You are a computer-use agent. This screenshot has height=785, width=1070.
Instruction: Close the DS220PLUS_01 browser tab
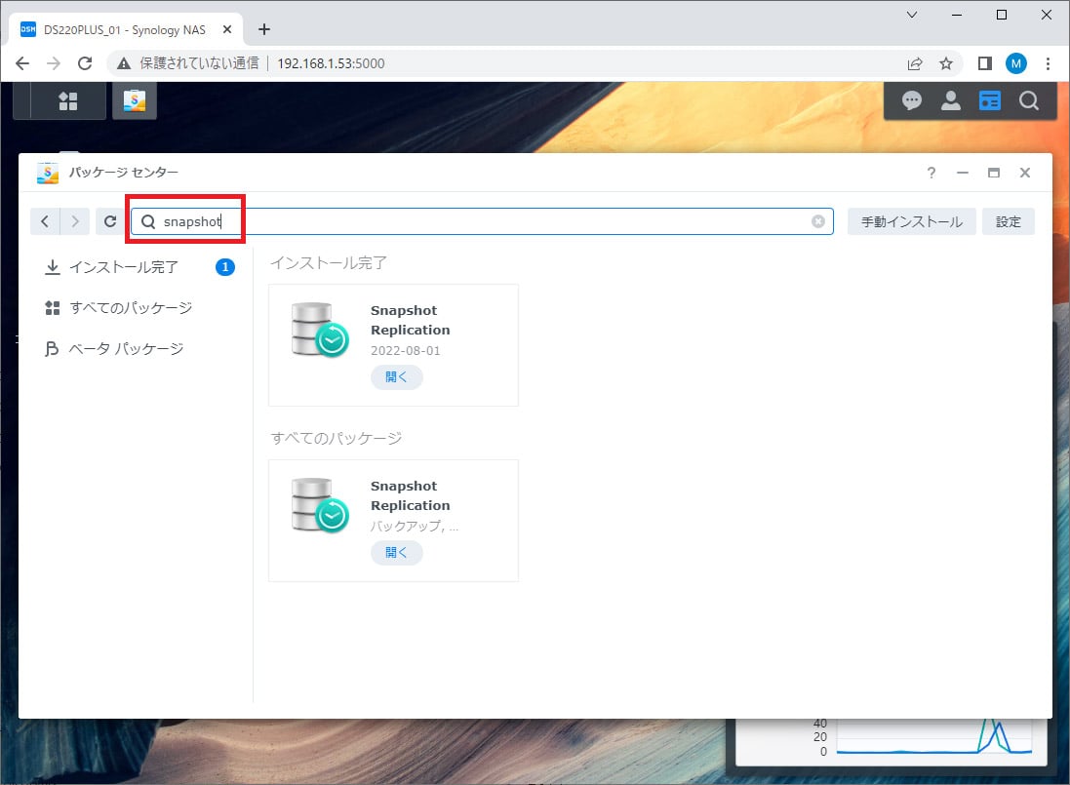[x=227, y=29]
